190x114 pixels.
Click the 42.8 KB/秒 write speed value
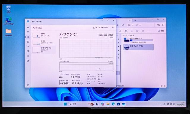(x=77, y=83)
